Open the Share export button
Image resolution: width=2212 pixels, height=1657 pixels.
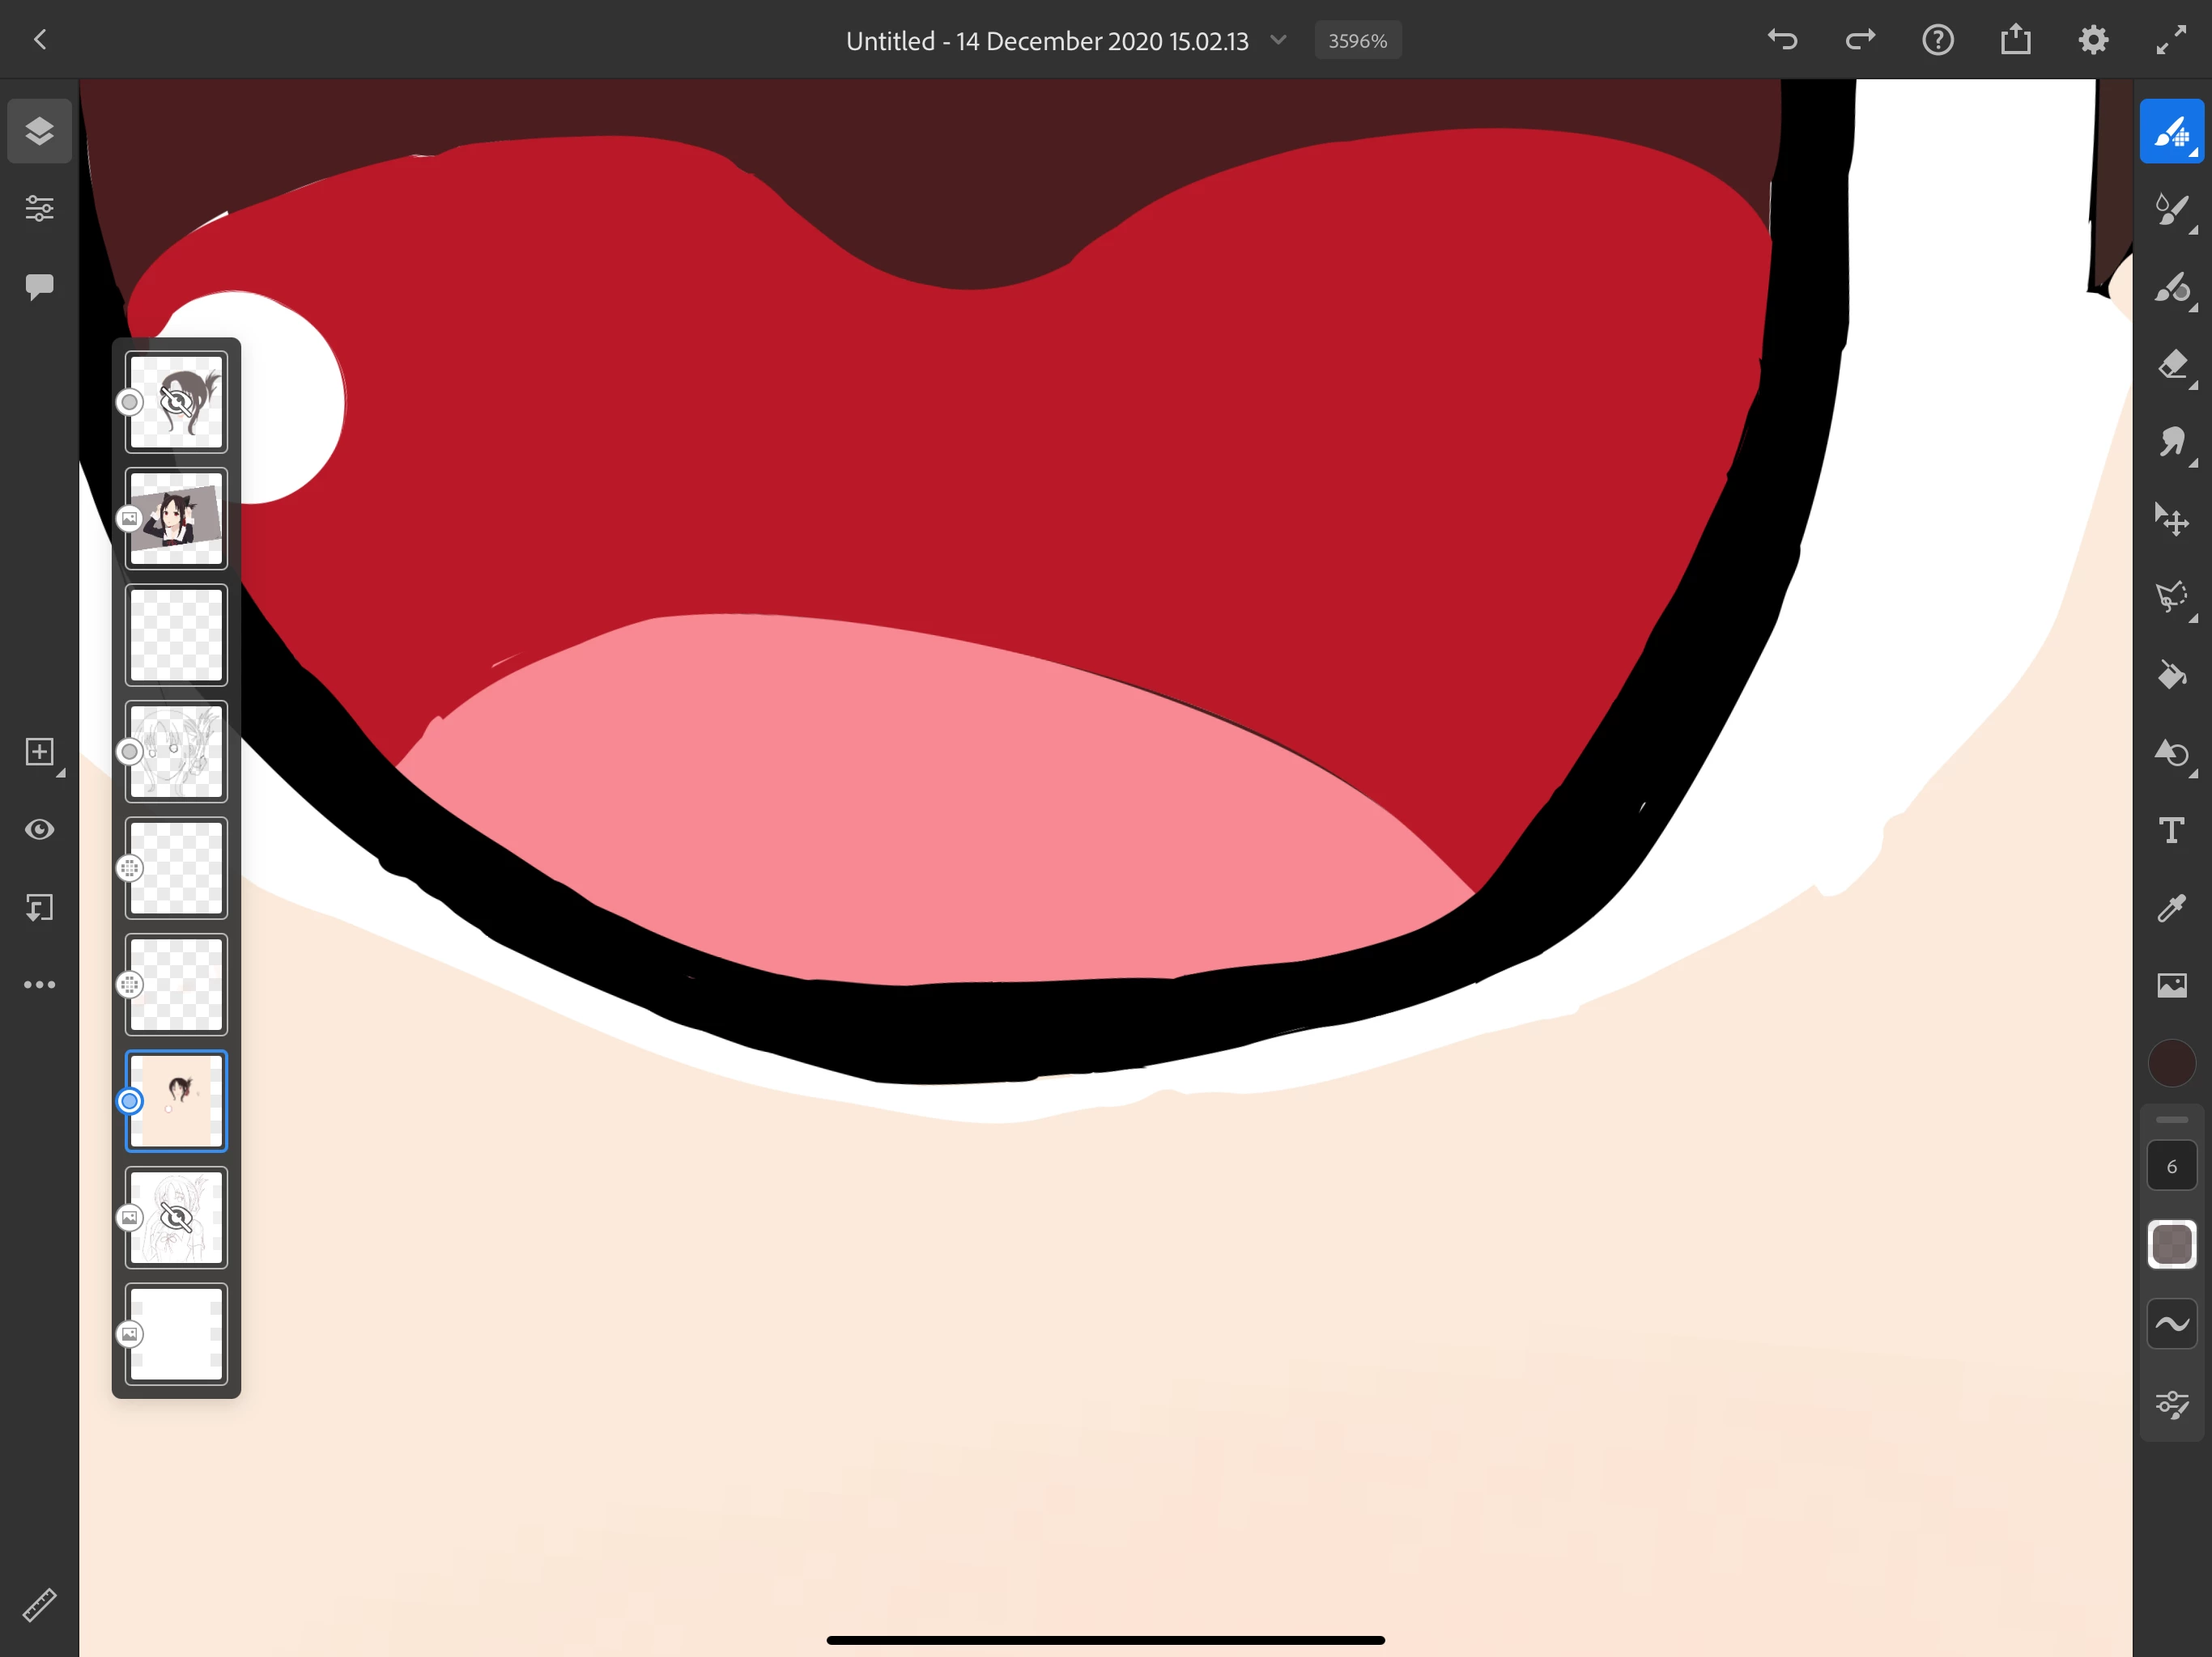(x=2015, y=40)
